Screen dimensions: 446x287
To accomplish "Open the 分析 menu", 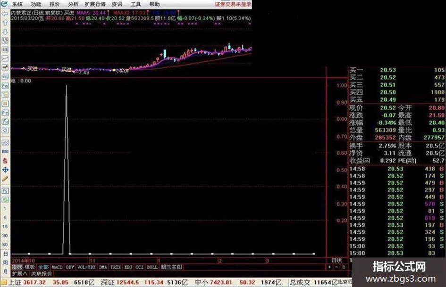I will pyautogui.click(x=73, y=4).
